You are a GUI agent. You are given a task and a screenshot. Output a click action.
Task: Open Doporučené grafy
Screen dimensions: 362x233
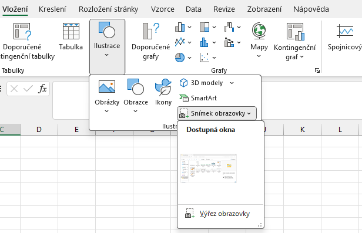151,42
